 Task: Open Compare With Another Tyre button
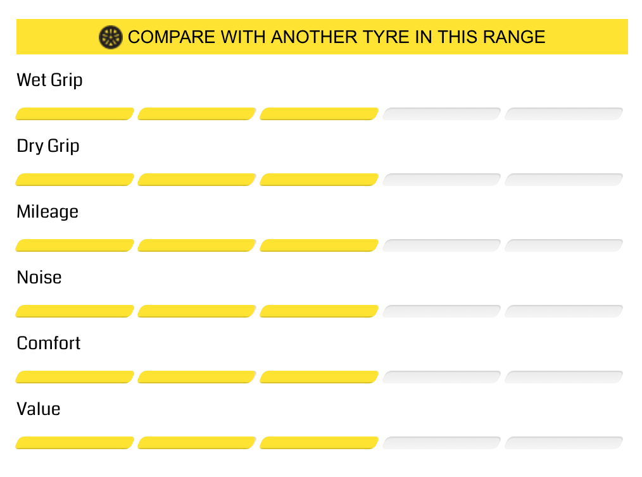pos(322,37)
